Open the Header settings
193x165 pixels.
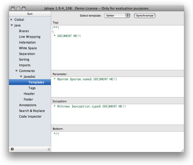coord(29,94)
